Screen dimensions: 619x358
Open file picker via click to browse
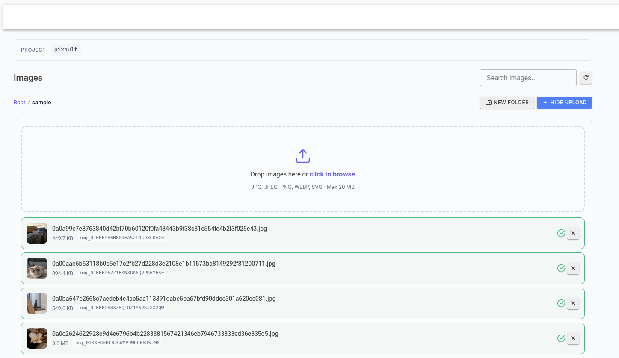(x=332, y=174)
